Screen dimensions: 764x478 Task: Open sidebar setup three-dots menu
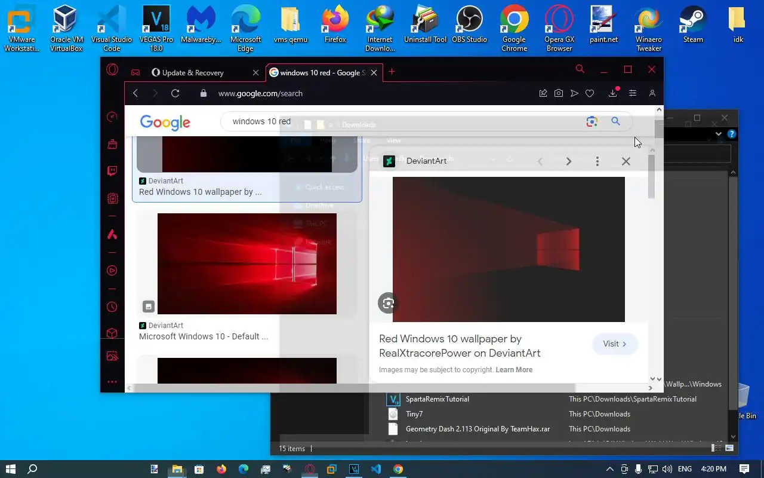pos(112,382)
